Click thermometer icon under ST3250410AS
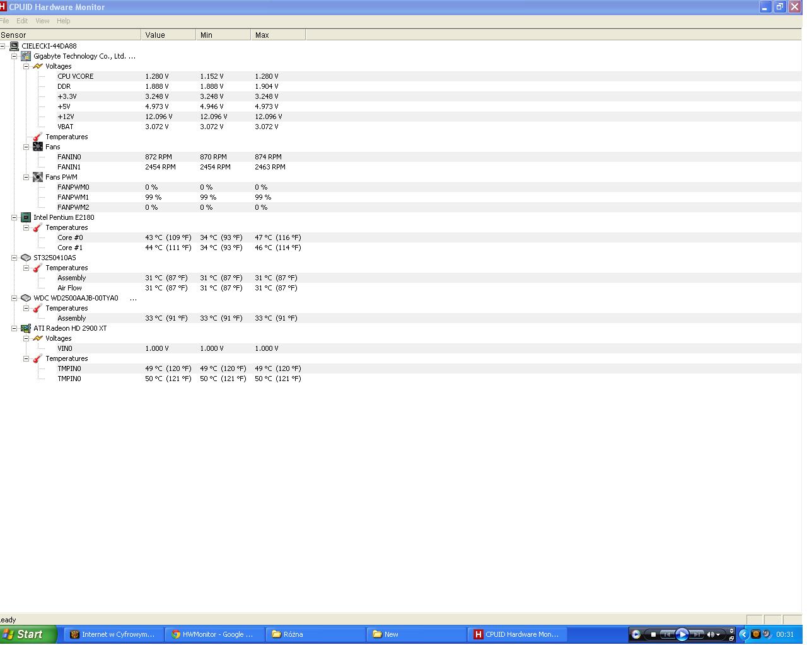Viewport: 807px width, 645px height. 38,268
